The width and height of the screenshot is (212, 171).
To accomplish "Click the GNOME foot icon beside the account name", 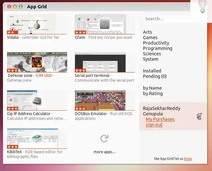I will [199, 116].
